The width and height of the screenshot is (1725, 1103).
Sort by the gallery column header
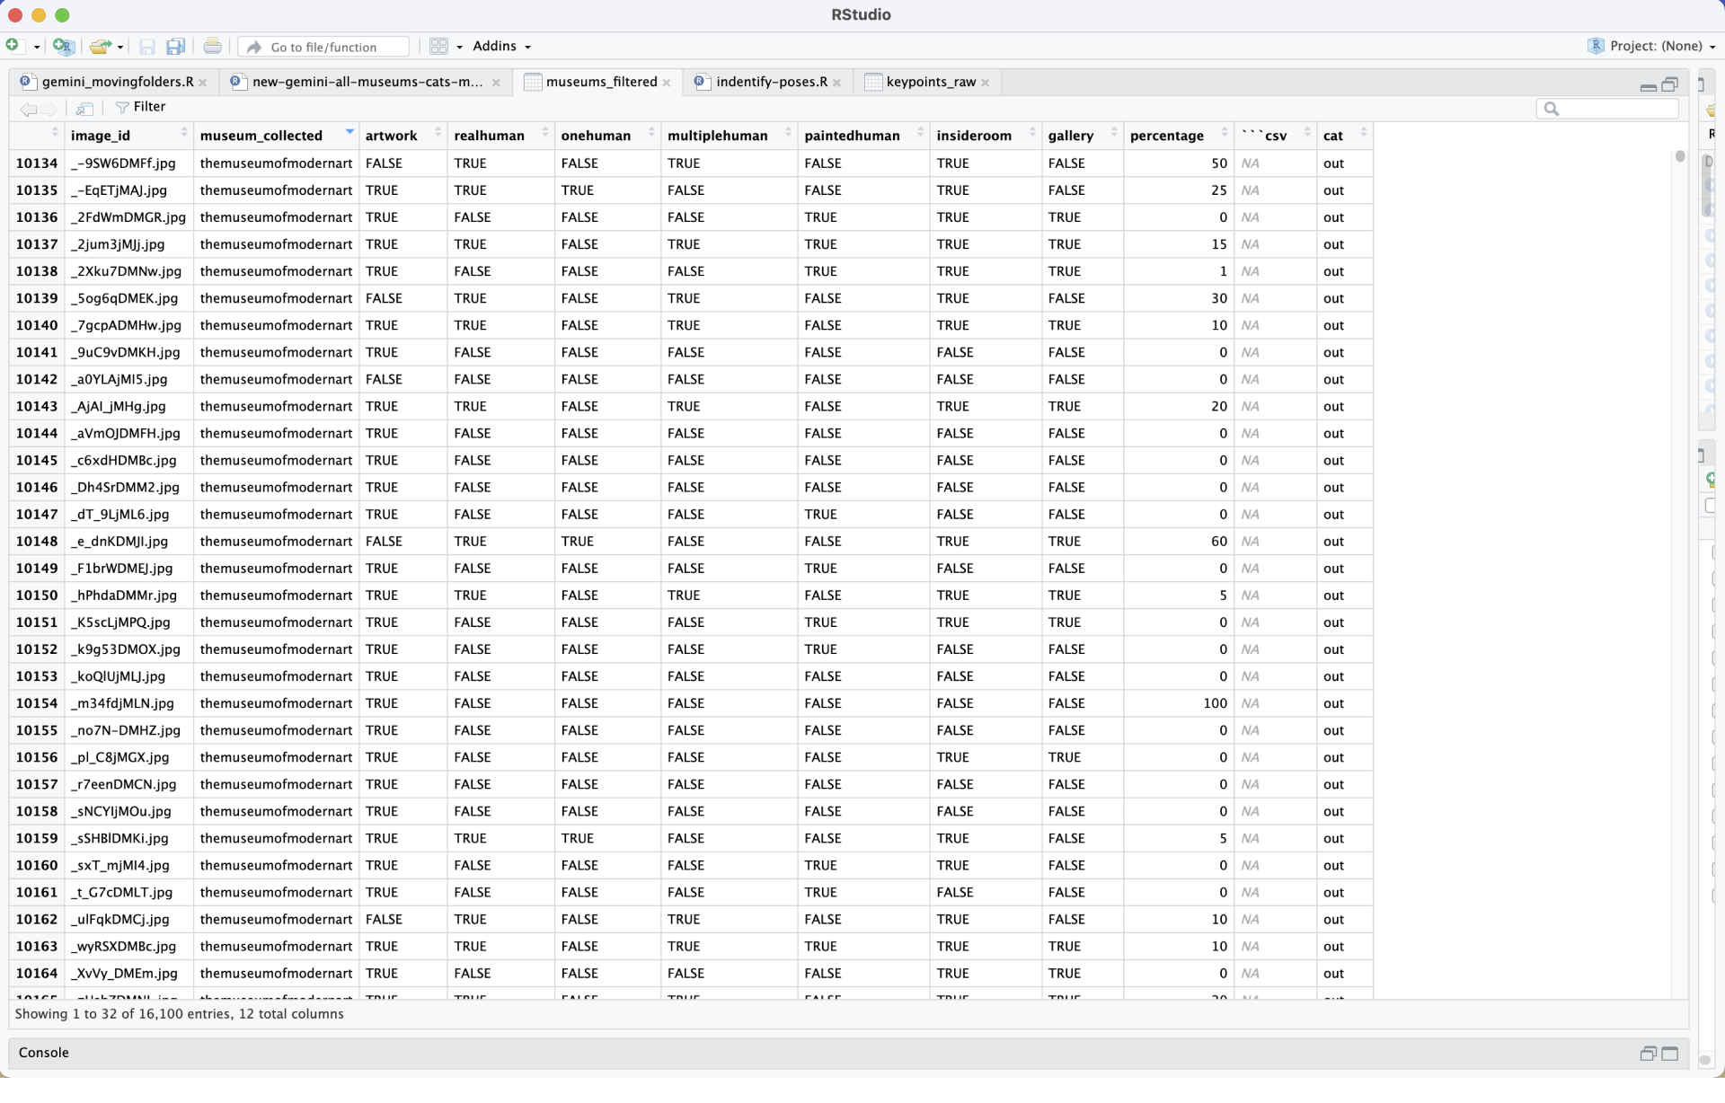(1082, 136)
